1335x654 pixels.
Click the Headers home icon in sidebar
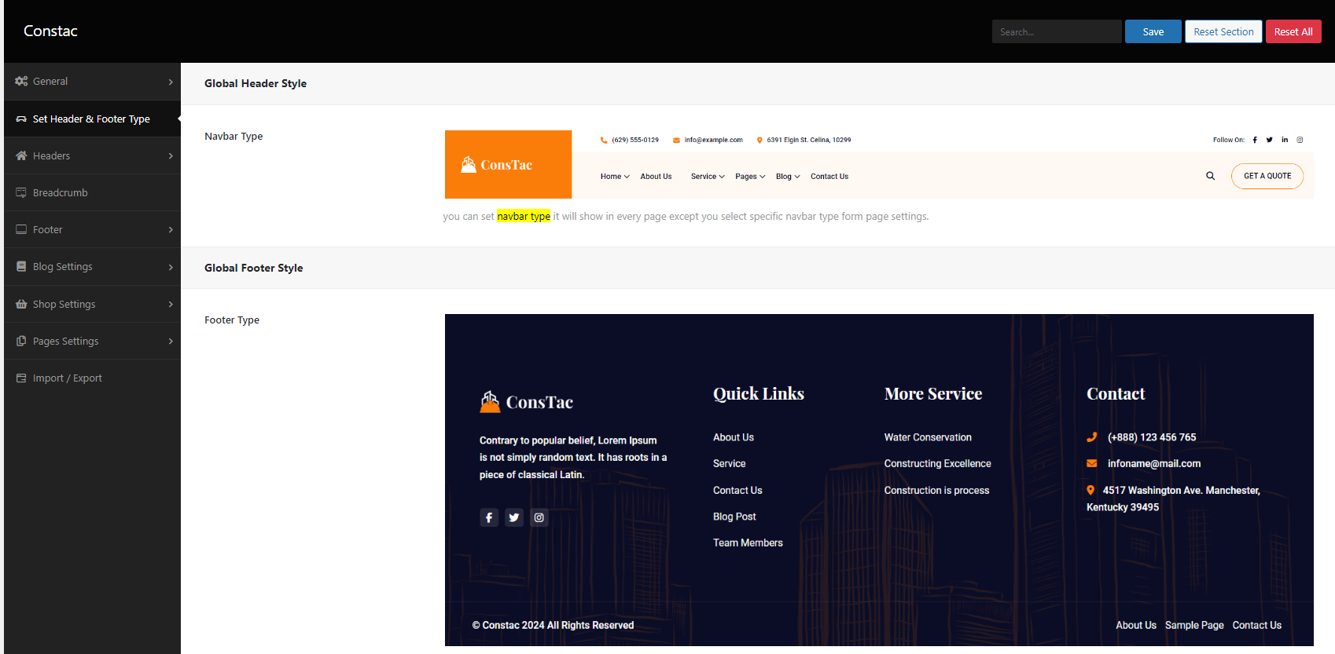[x=21, y=155]
